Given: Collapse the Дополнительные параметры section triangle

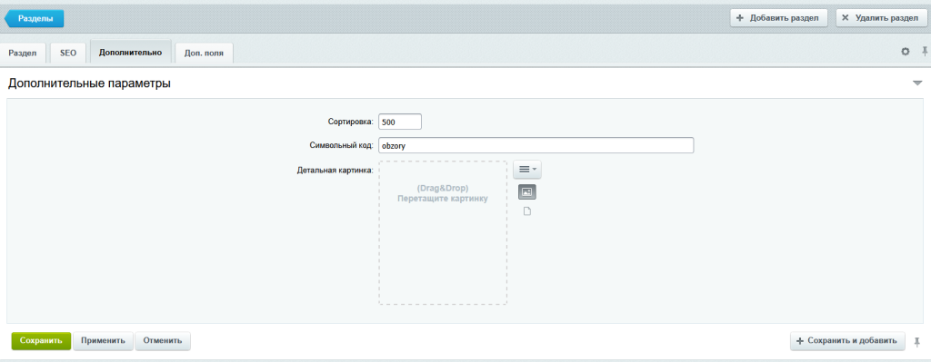Looking at the screenshot, I should [x=917, y=83].
